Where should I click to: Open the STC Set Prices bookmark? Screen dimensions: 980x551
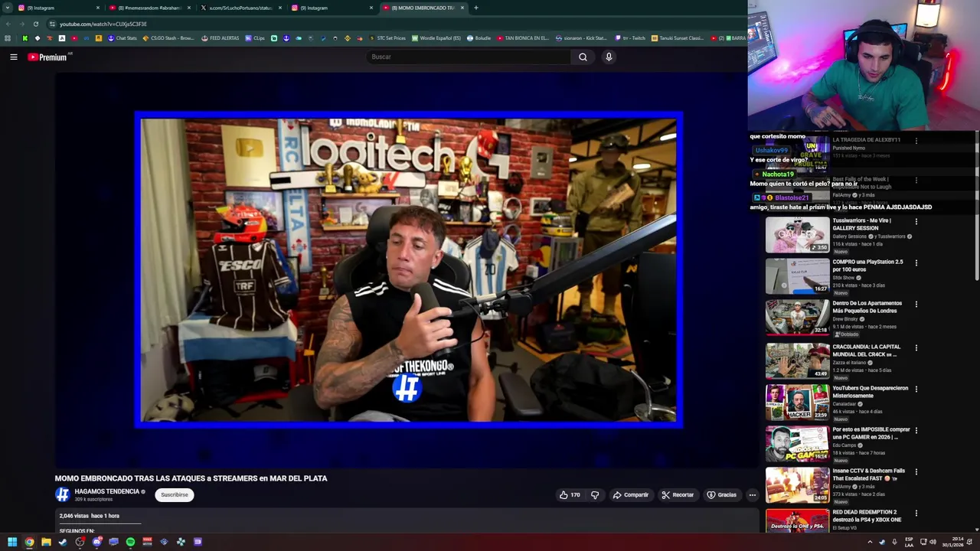tap(387, 38)
